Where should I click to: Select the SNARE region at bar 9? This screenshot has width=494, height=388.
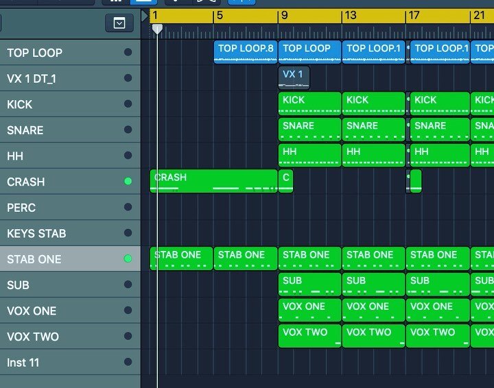309,130
